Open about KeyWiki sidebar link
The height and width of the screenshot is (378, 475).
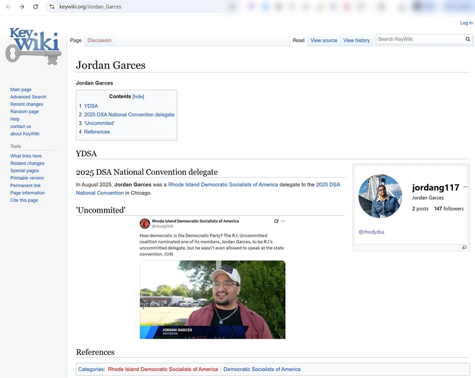[x=25, y=134]
